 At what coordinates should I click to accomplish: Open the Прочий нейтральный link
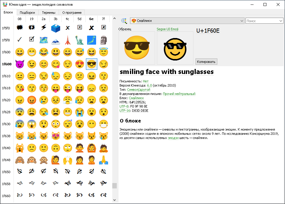click(x=179, y=94)
